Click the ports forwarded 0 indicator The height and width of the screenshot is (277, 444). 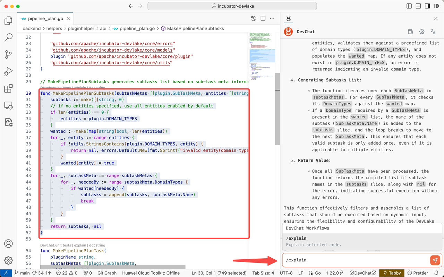click(88, 273)
